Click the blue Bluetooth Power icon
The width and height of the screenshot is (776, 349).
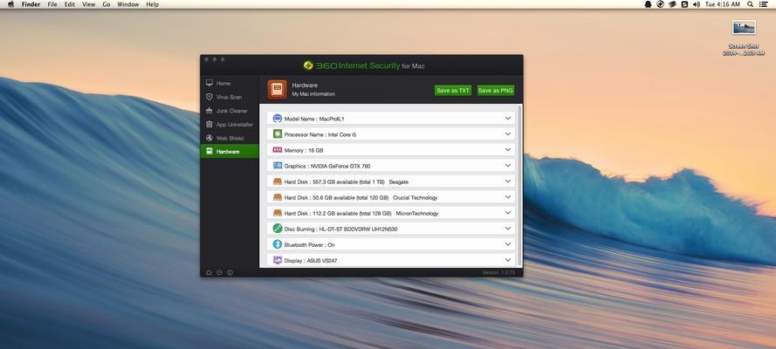pyautogui.click(x=278, y=244)
